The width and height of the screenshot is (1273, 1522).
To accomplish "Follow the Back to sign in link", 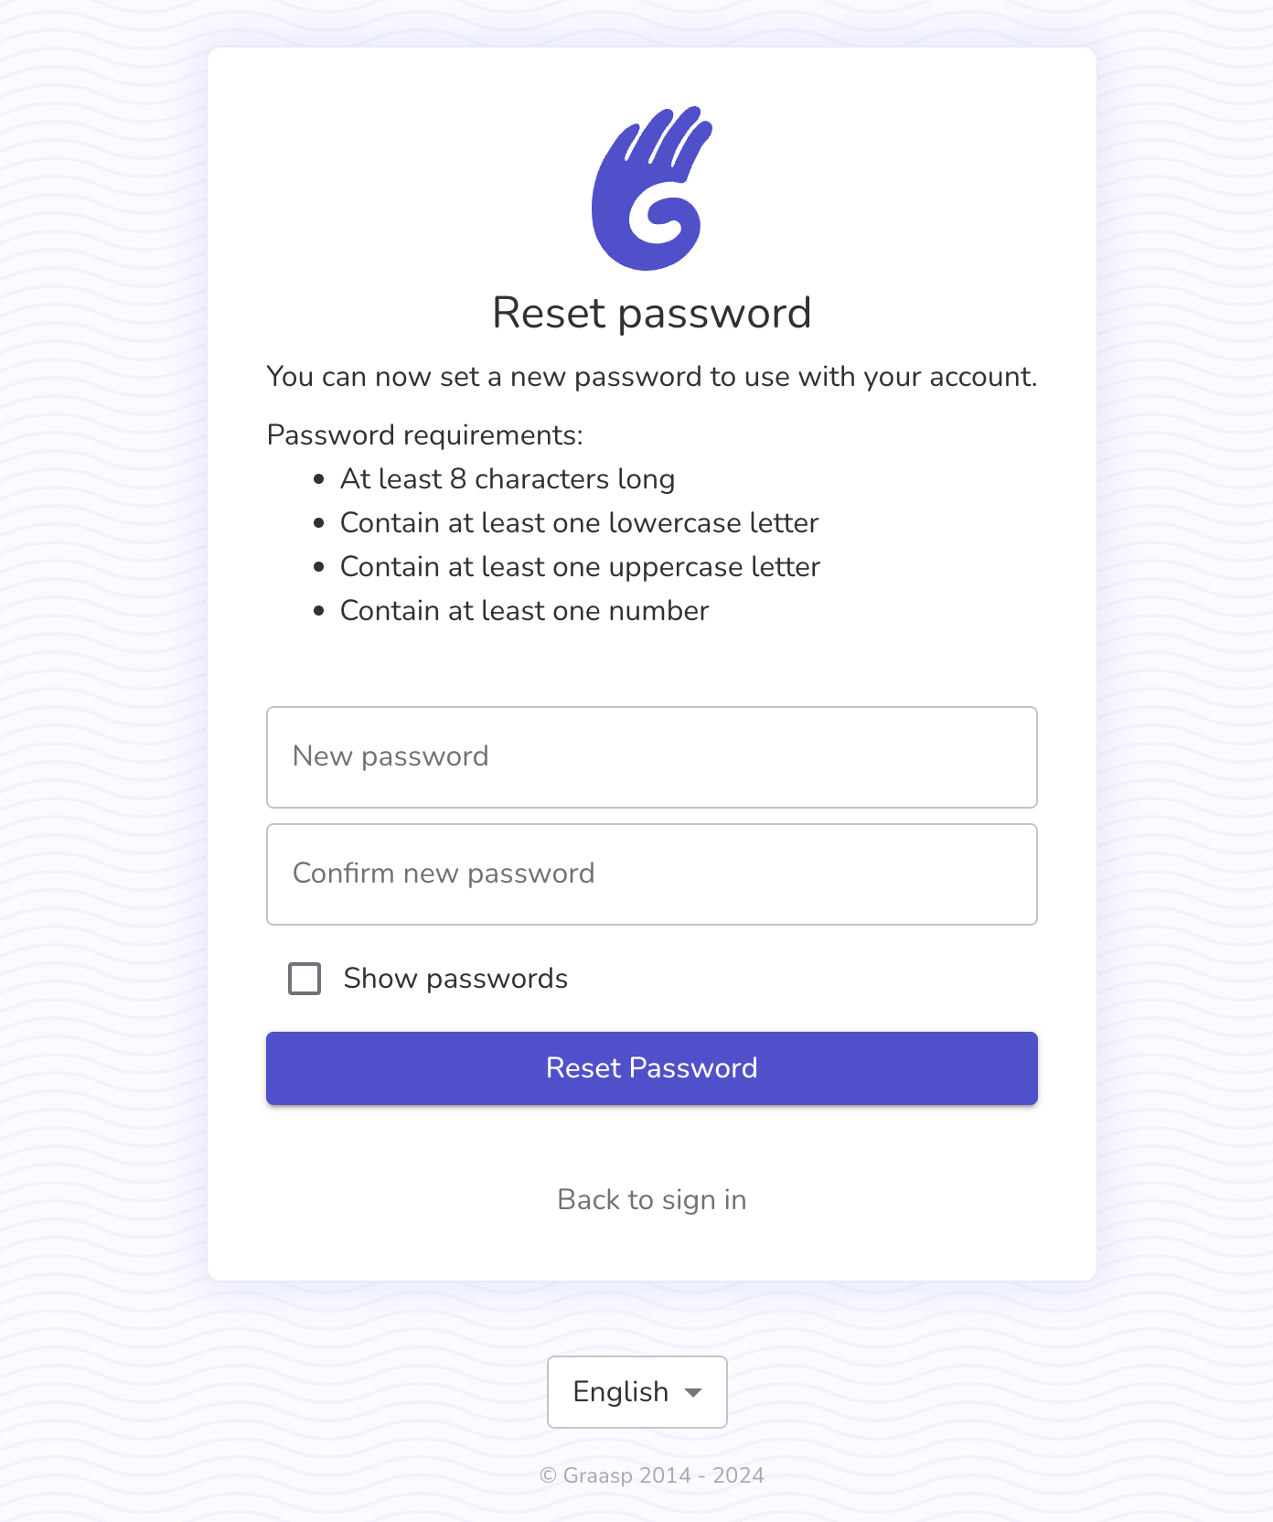I will [x=650, y=1199].
